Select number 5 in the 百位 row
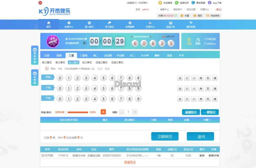 tap(103, 78)
